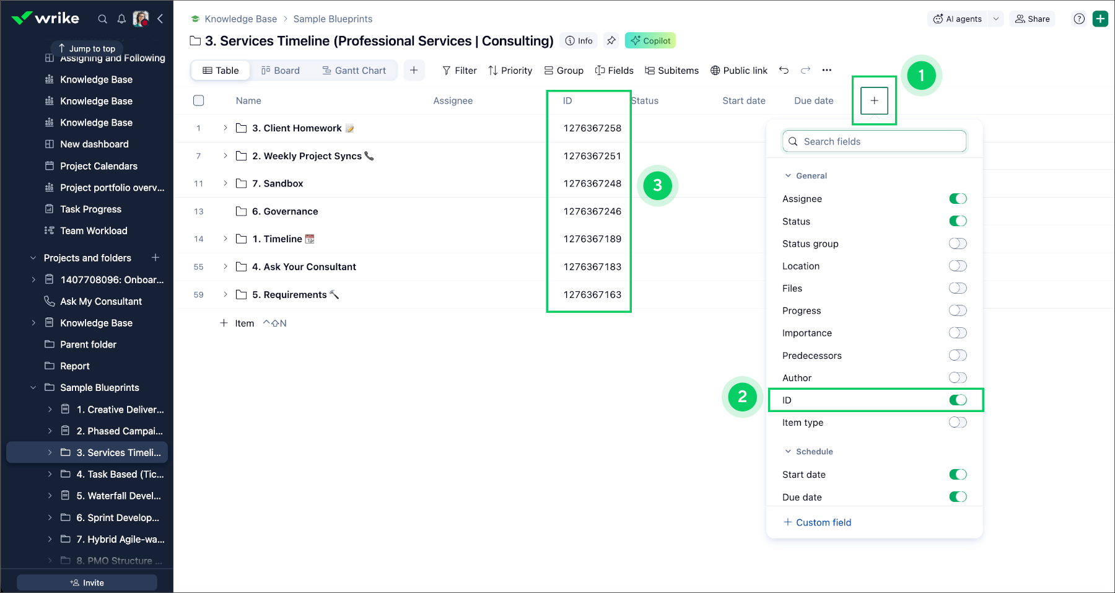Enable the Author field toggle
The height and width of the screenshot is (593, 1115).
(958, 377)
